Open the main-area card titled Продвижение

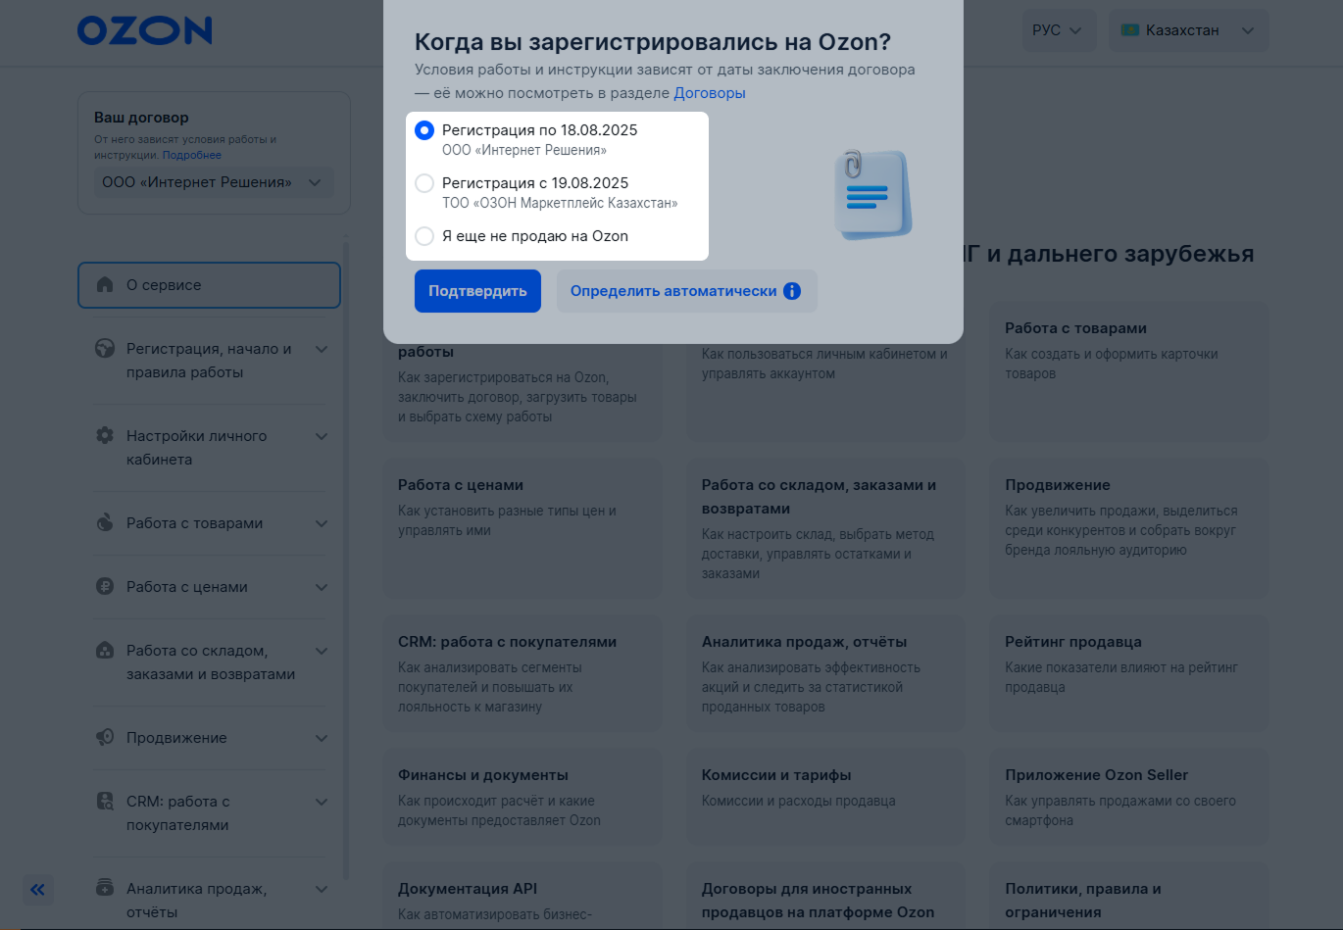click(1128, 529)
